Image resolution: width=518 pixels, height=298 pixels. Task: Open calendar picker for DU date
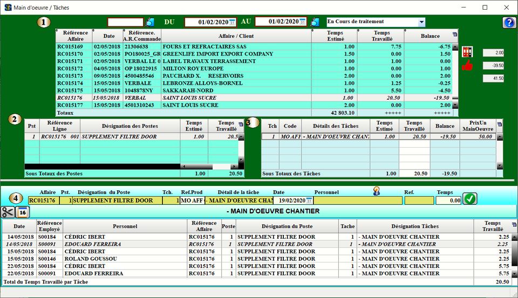pyautogui.click(x=232, y=22)
